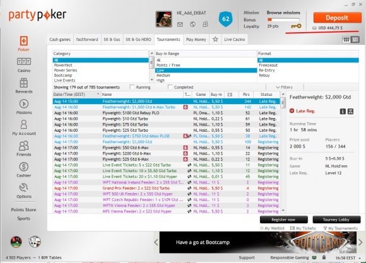The image size is (366, 263).
Task: Select My Waitlist radio option
Action: 262,228
